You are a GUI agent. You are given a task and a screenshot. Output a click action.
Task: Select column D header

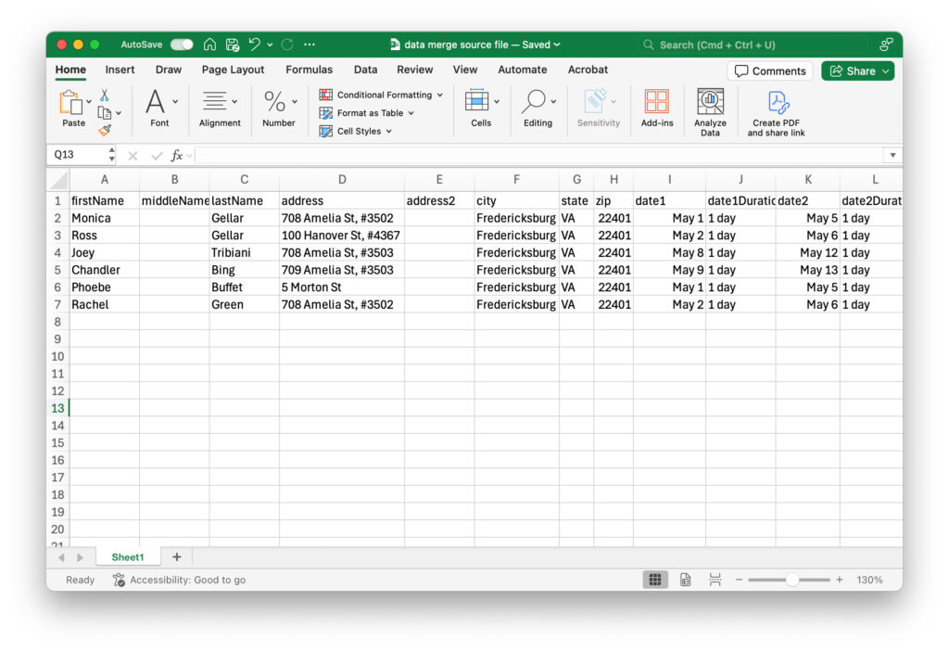pos(342,179)
